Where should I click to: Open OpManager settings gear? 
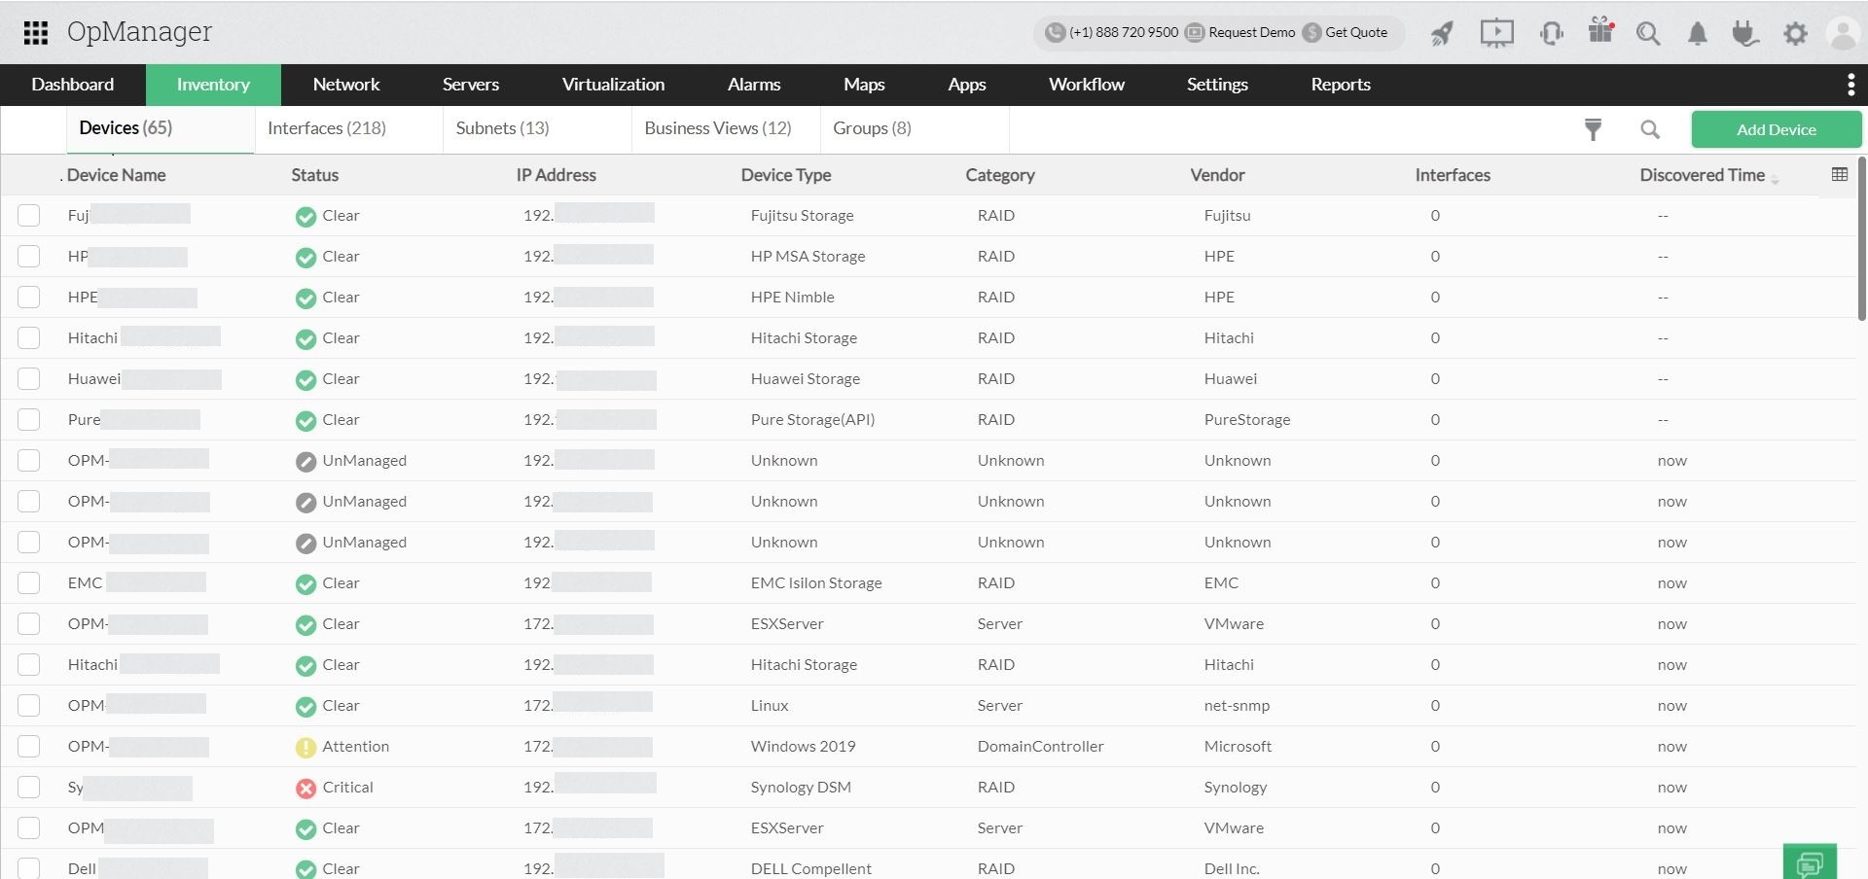(1796, 32)
